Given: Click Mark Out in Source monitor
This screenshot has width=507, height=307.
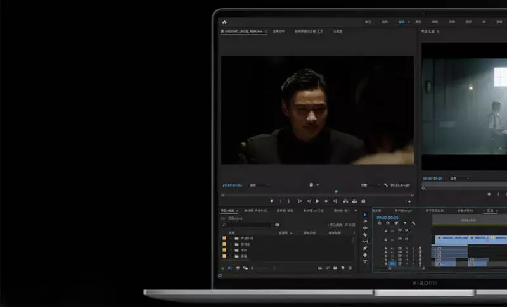Looking at the screenshot, I should pos(289,201).
